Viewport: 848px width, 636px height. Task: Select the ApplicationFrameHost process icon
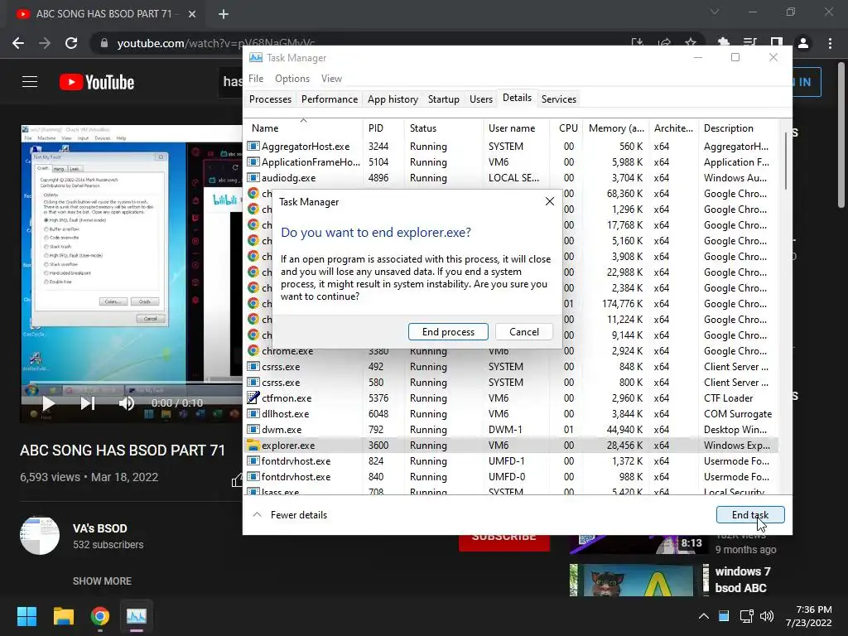pos(253,161)
